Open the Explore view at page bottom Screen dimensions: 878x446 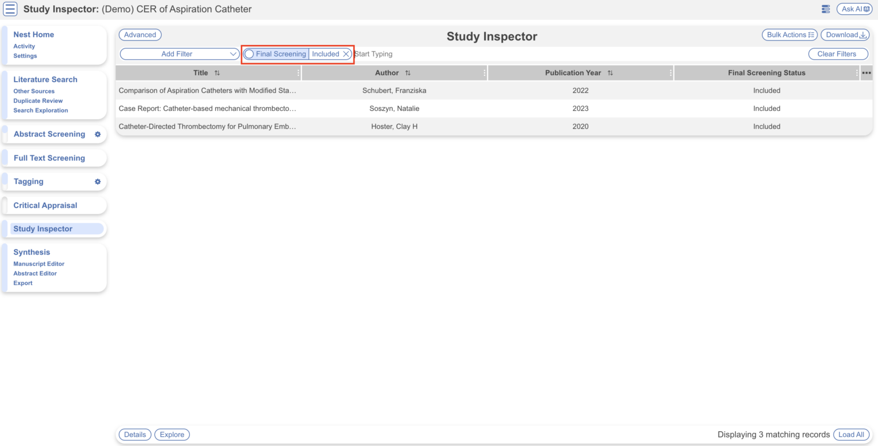click(x=172, y=435)
